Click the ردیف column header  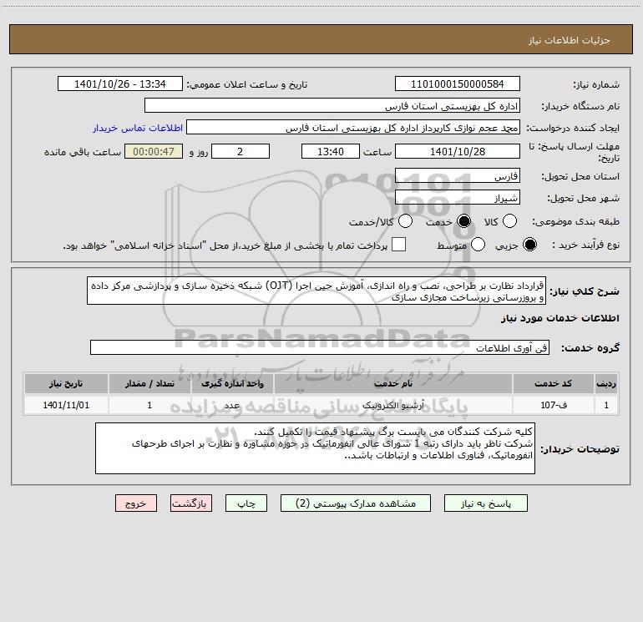click(x=606, y=383)
